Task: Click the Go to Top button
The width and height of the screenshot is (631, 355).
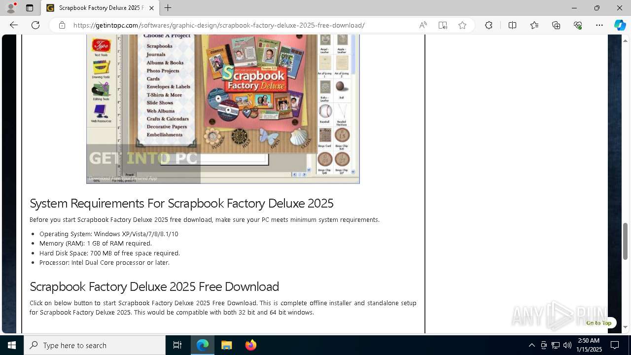Action: pos(598,323)
